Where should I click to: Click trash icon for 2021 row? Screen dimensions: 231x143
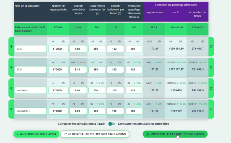[x=211, y=68]
